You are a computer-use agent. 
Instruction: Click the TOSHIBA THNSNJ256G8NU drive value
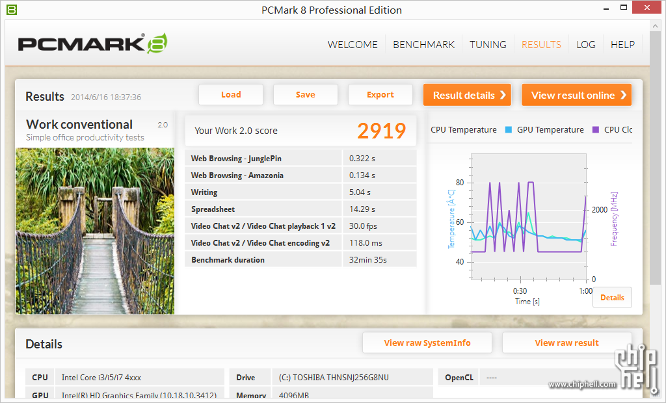334,378
